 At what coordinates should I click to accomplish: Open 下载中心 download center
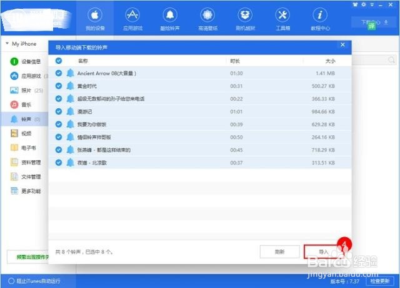[374, 23]
